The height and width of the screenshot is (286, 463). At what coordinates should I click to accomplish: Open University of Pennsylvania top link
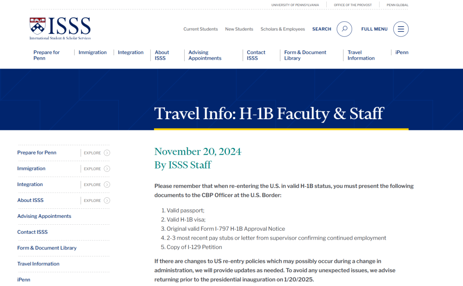coord(295,5)
